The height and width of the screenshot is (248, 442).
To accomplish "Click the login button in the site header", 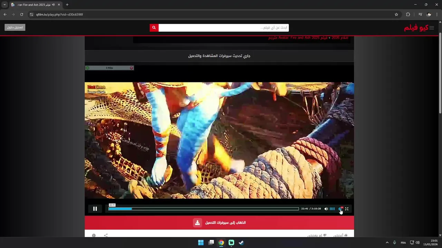I will coord(15,27).
